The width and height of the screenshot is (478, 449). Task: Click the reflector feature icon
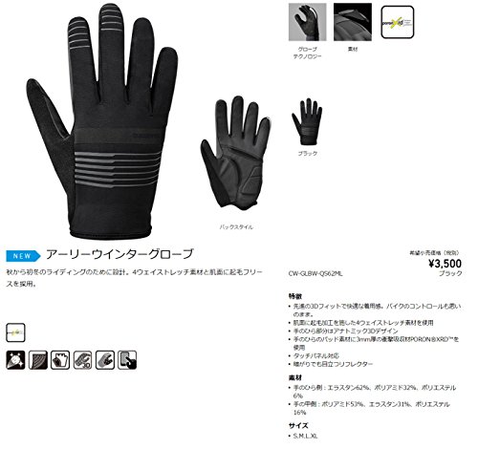coord(15,360)
